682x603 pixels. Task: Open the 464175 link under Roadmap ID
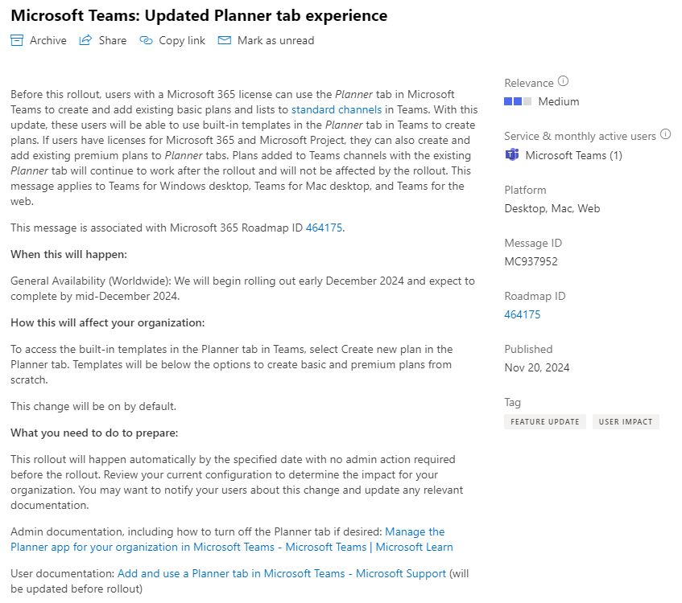(x=523, y=314)
